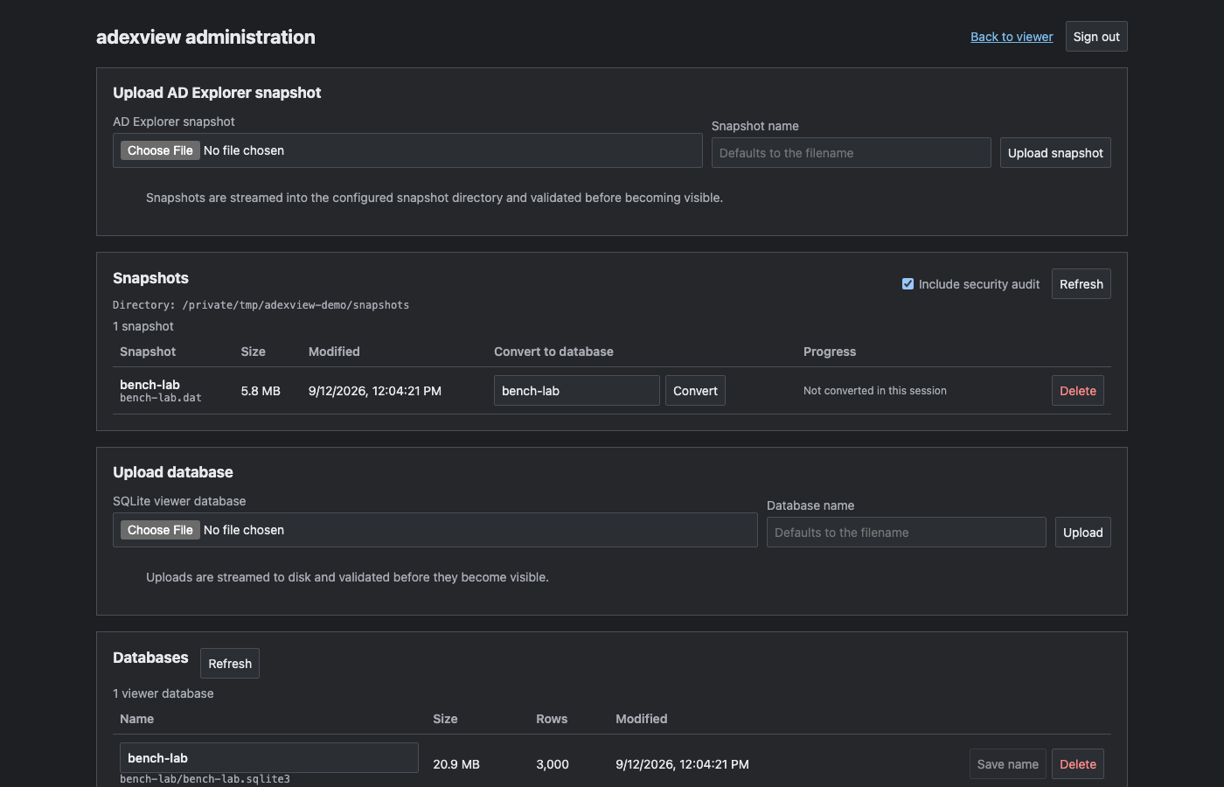This screenshot has width=1224, height=787.
Task: Click Save name for bench-lab database
Action: pos(1008,764)
